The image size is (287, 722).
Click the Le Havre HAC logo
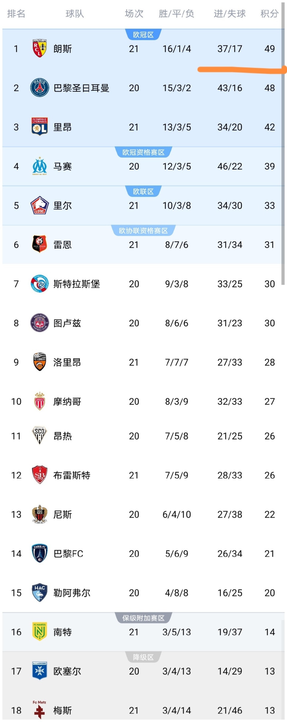39,592
